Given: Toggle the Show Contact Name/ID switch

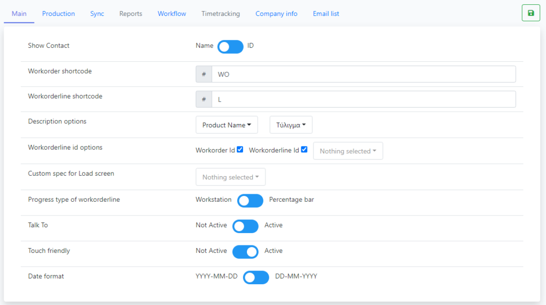Looking at the screenshot, I should tap(230, 46).
